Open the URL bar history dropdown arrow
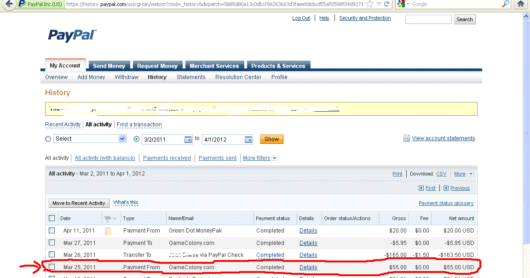This screenshot has width=530, height=278. click(379, 4)
